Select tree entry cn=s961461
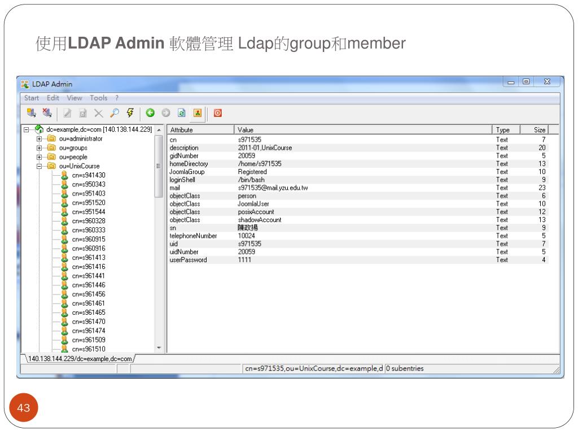 pyautogui.click(x=89, y=303)
